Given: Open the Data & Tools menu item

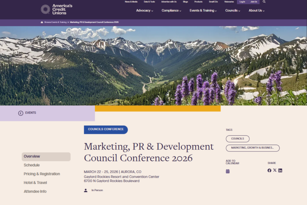Looking at the screenshot, I should [x=149, y=2].
